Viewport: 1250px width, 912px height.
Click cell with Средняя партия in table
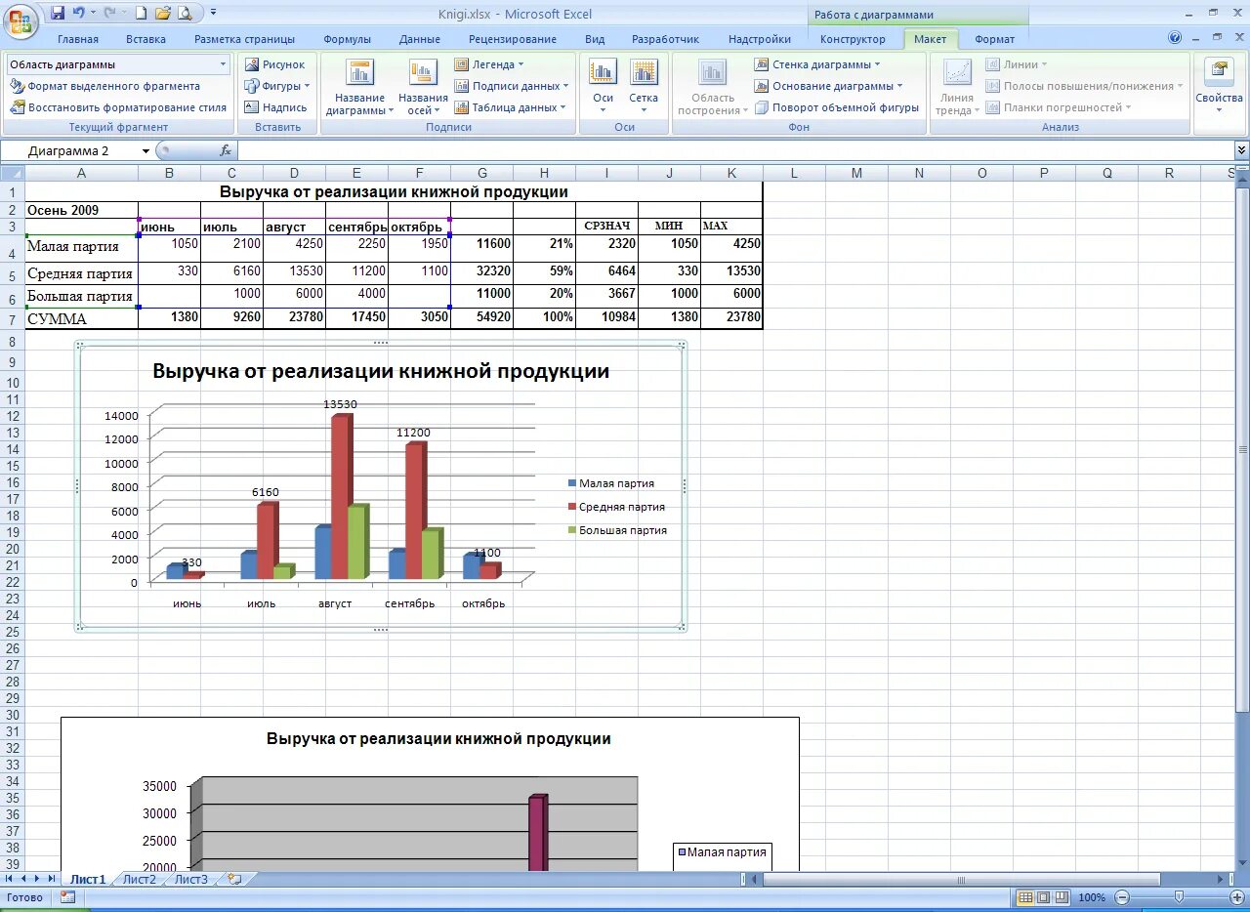click(81, 273)
